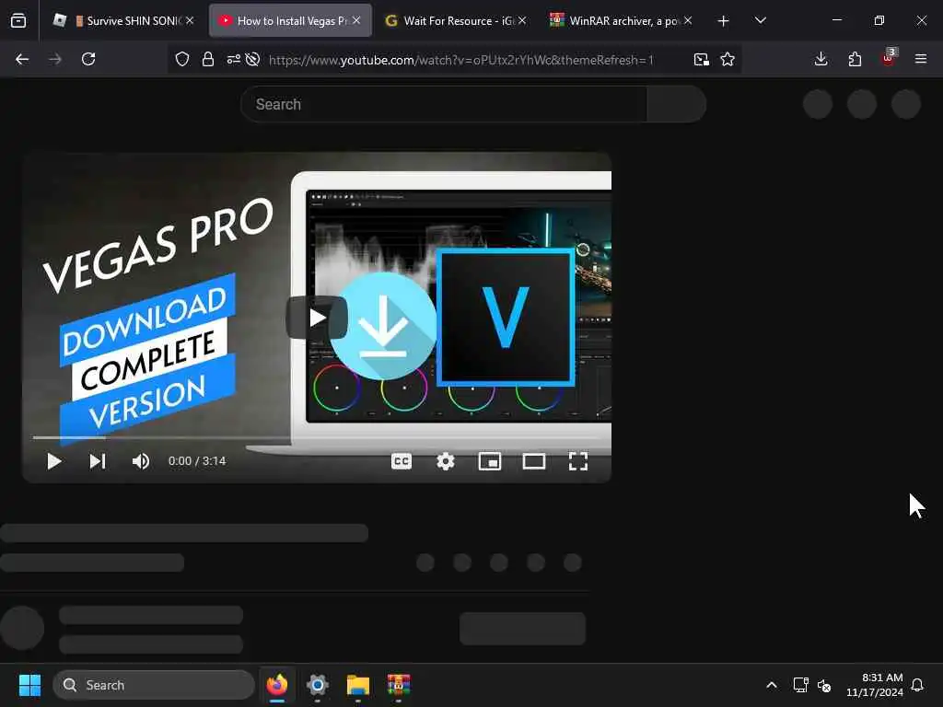Click the Firefox View icon in tab bar
Image resolution: width=943 pixels, height=707 pixels.
point(18,20)
